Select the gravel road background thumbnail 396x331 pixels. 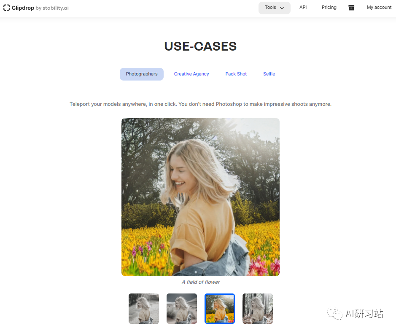pos(144,309)
